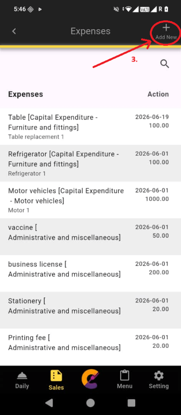This screenshot has height=415, width=181.
Task: Tap the center app logo button
Action: [91, 380]
